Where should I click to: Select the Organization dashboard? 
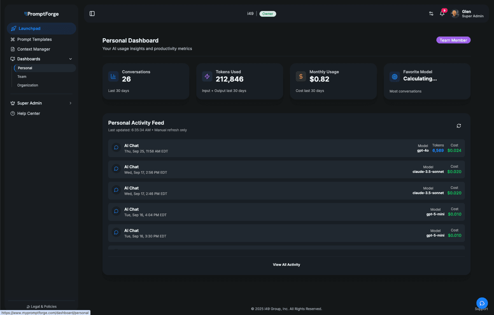28,85
